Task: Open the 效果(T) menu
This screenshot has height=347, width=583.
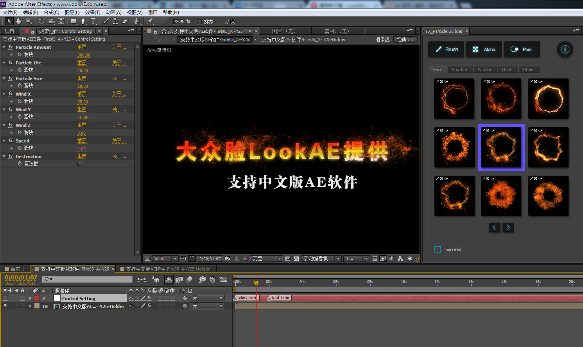Action: tap(93, 12)
